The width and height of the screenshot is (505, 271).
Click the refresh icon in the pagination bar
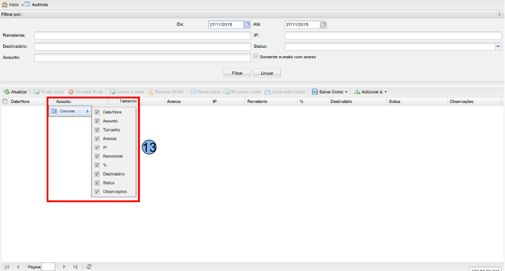(x=89, y=267)
